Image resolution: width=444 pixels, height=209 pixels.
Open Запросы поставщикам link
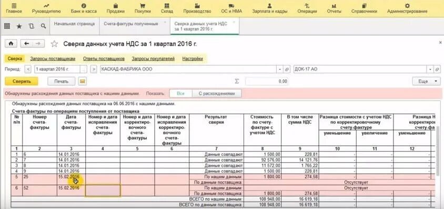tap(53, 58)
